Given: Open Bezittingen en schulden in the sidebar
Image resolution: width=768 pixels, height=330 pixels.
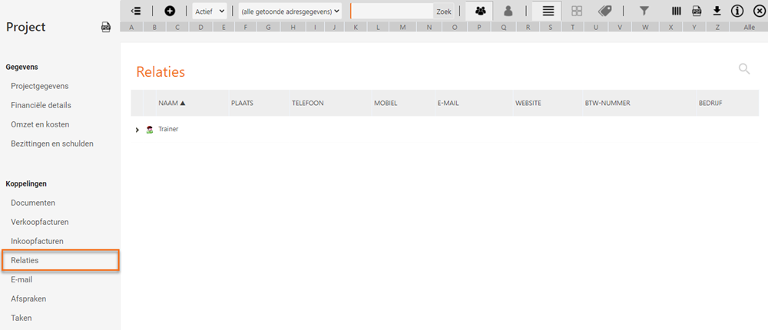Looking at the screenshot, I should pos(52,144).
